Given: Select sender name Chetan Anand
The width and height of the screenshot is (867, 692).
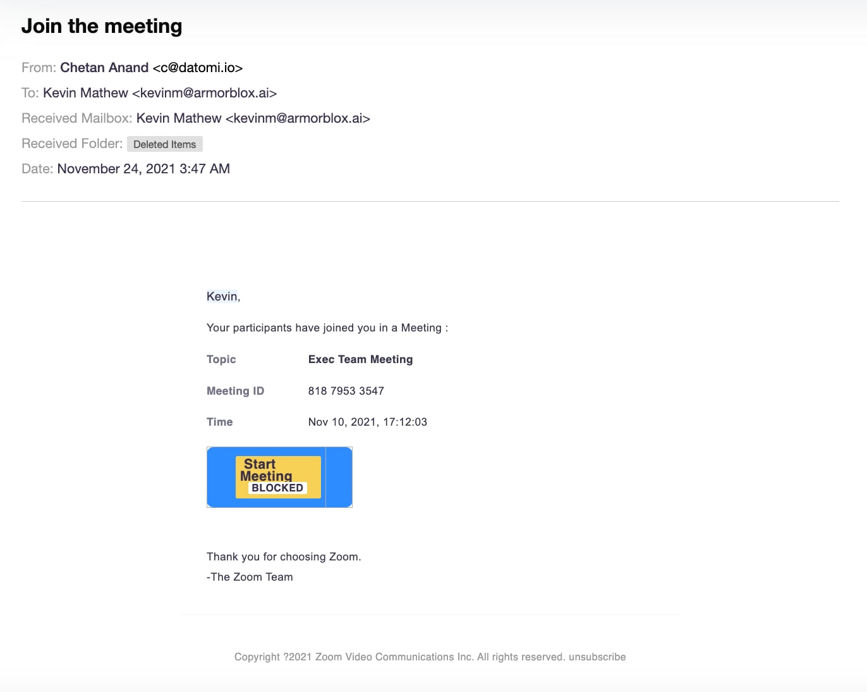Looking at the screenshot, I should [x=104, y=67].
